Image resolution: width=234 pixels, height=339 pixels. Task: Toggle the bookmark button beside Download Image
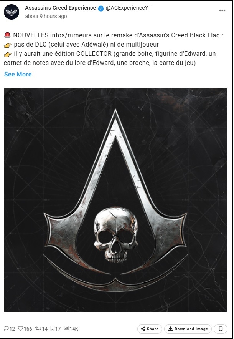221,329
